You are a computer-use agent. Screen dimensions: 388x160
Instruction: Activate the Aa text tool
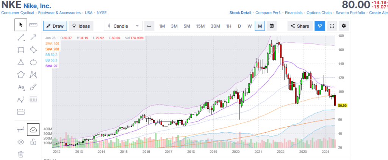[21, 87]
